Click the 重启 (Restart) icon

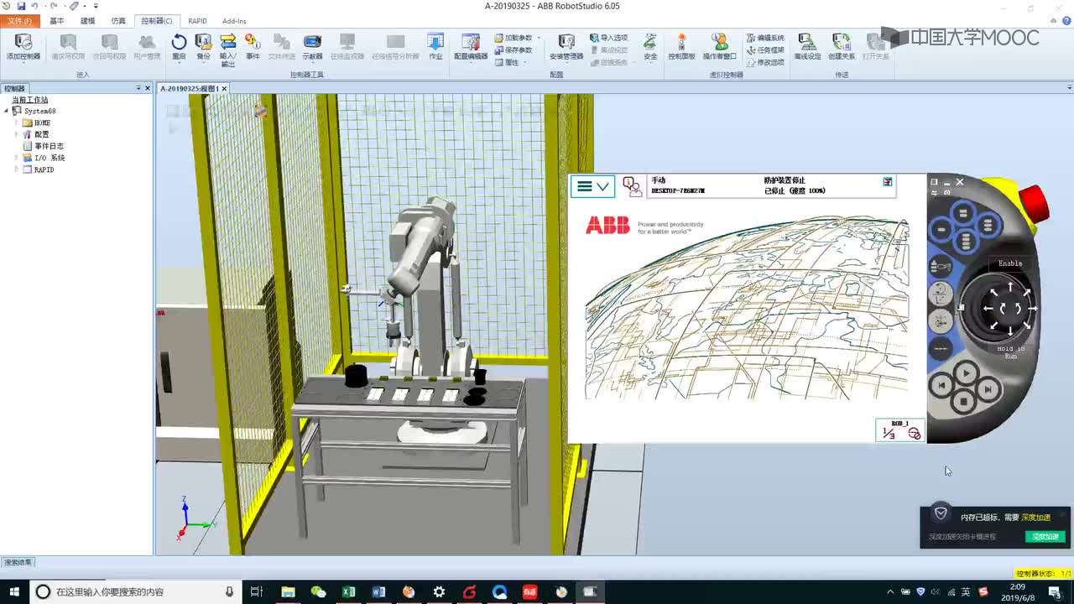pos(179,47)
